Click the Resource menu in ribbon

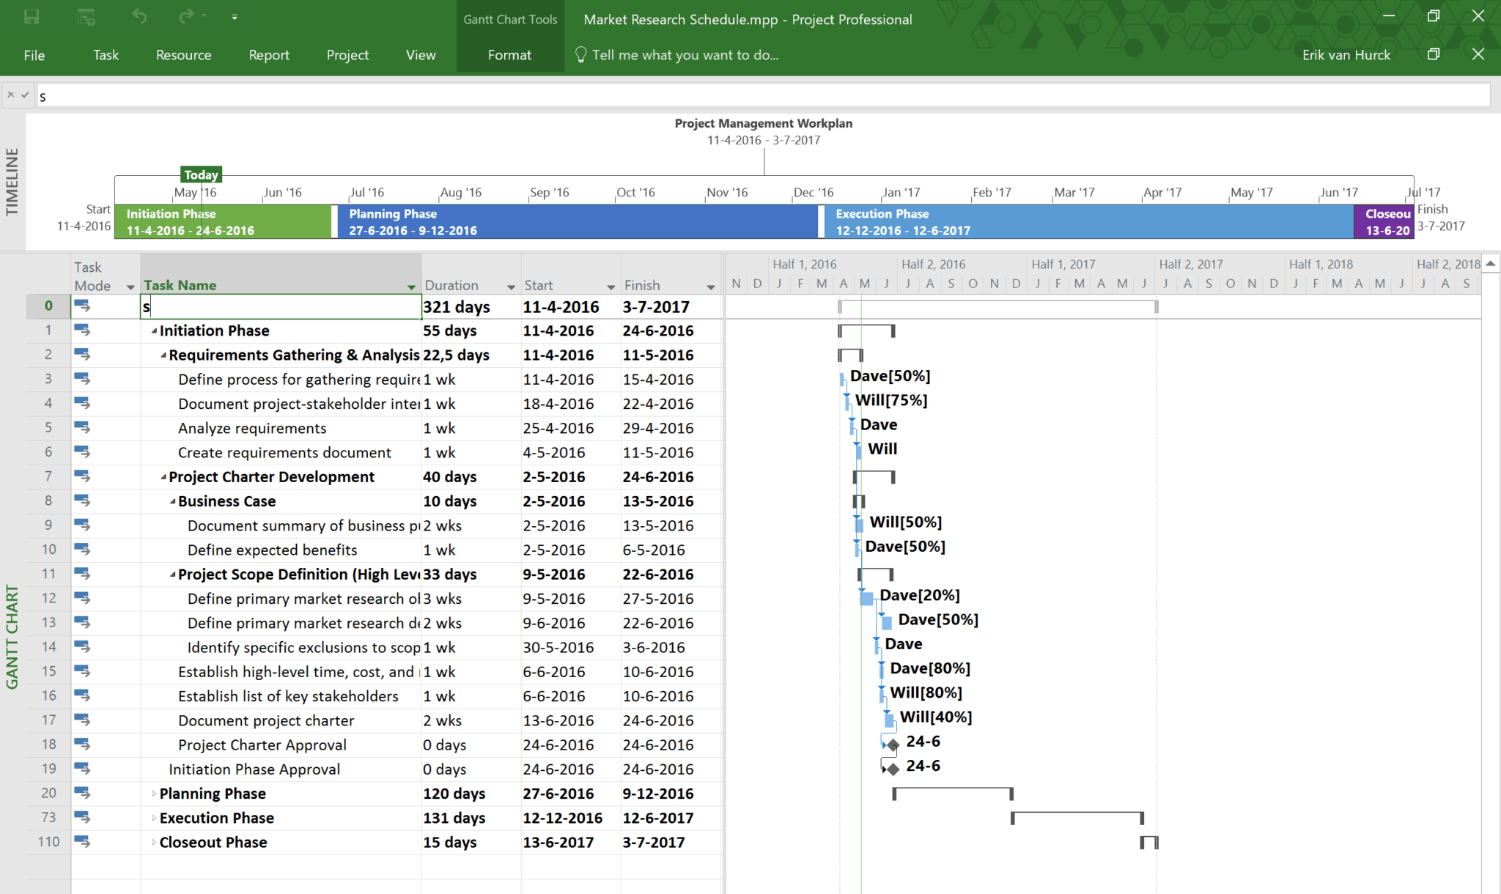click(184, 53)
